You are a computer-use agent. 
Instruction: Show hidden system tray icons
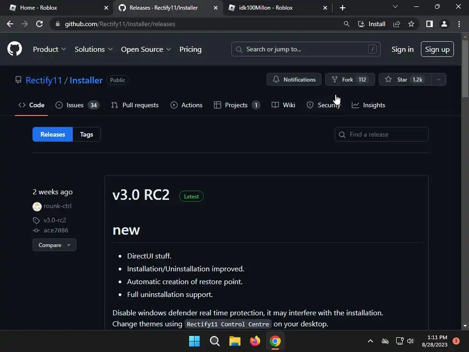point(370,341)
